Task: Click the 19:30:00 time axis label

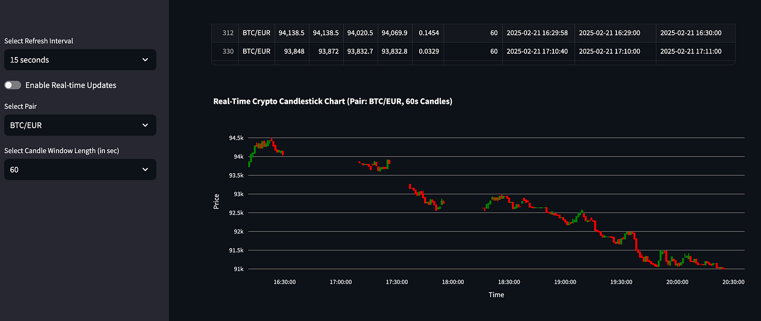Action: pos(621,282)
